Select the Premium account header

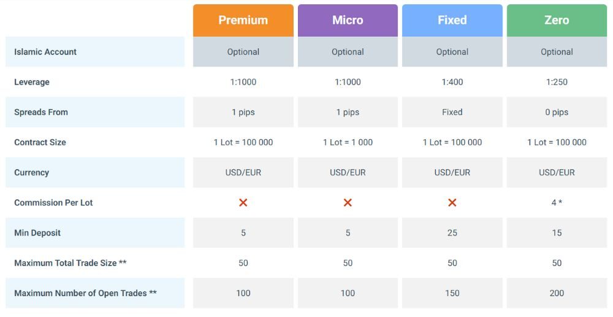click(243, 20)
